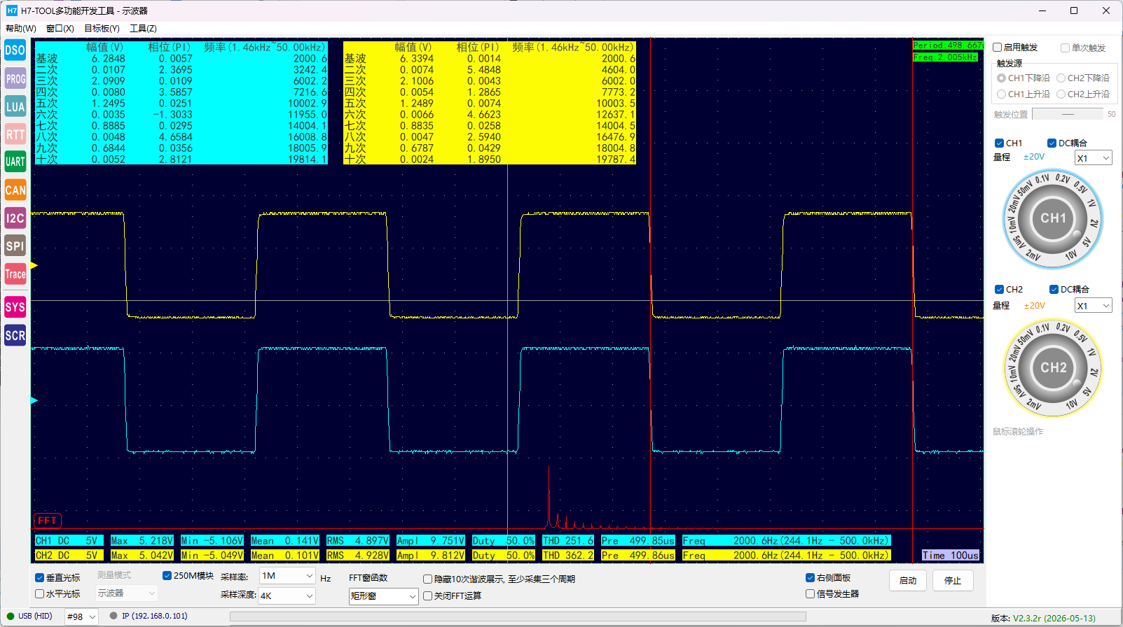Select CH1上升沿 trigger source
The image size is (1123, 627).
[x=1002, y=94]
